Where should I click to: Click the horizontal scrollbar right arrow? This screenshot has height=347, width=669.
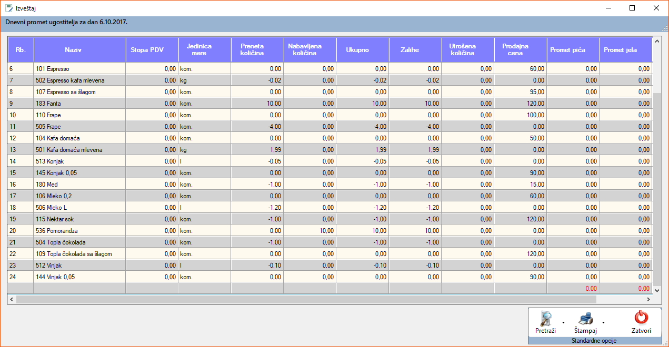(647, 299)
